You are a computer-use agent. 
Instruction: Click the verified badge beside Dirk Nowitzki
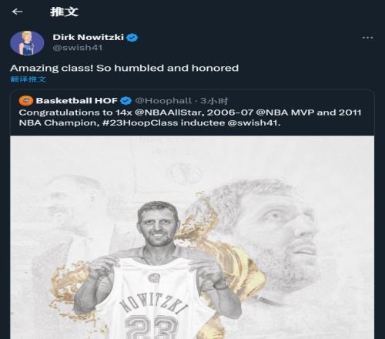tap(132, 38)
